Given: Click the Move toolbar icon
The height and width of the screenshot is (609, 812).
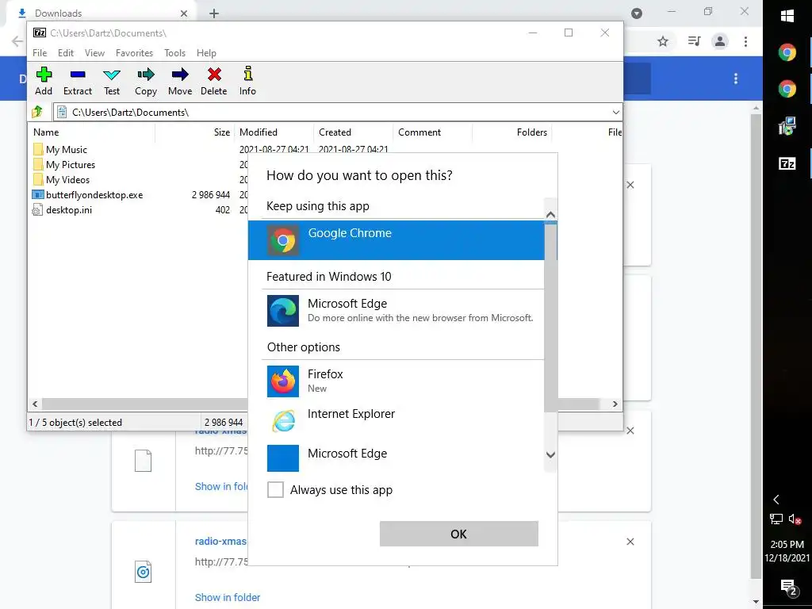Looking at the screenshot, I should coord(180,82).
